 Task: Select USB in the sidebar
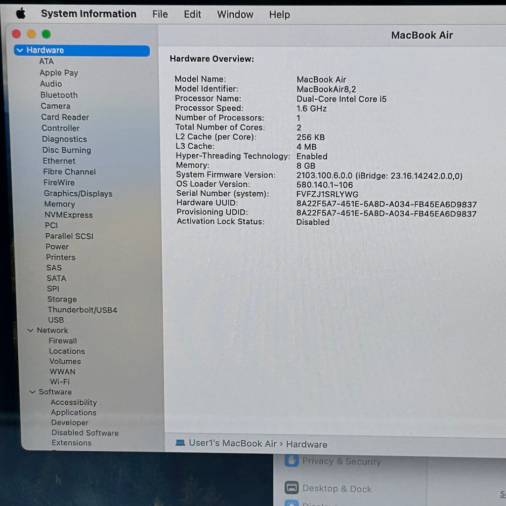56,320
